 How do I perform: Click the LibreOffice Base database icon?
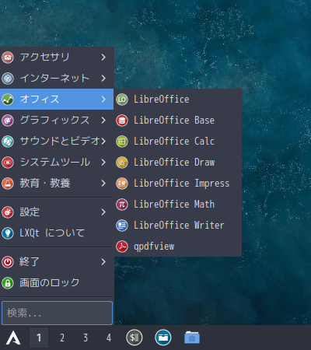click(122, 121)
